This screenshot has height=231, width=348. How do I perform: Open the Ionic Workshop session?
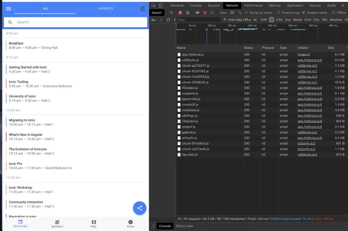pos(75,190)
